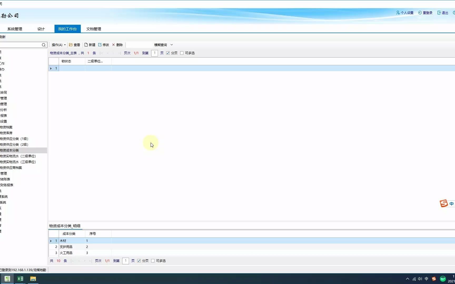
Task: Switch to 文档管理 tab
Action: 94,29
